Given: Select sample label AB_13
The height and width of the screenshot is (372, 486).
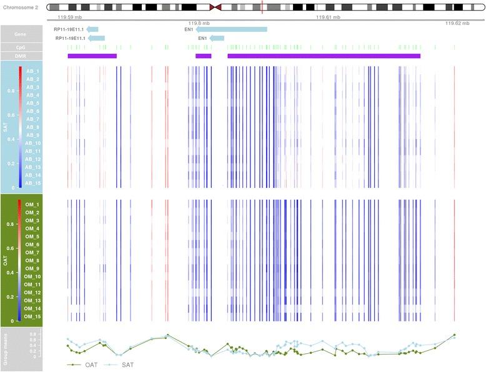Looking at the screenshot, I should click(33, 167).
